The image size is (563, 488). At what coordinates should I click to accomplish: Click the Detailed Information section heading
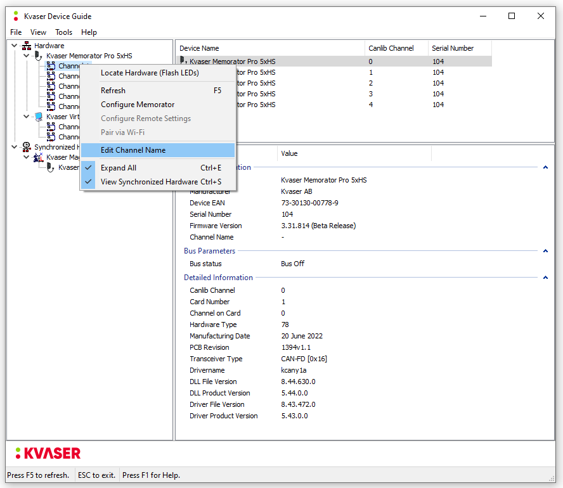(218, 278)
